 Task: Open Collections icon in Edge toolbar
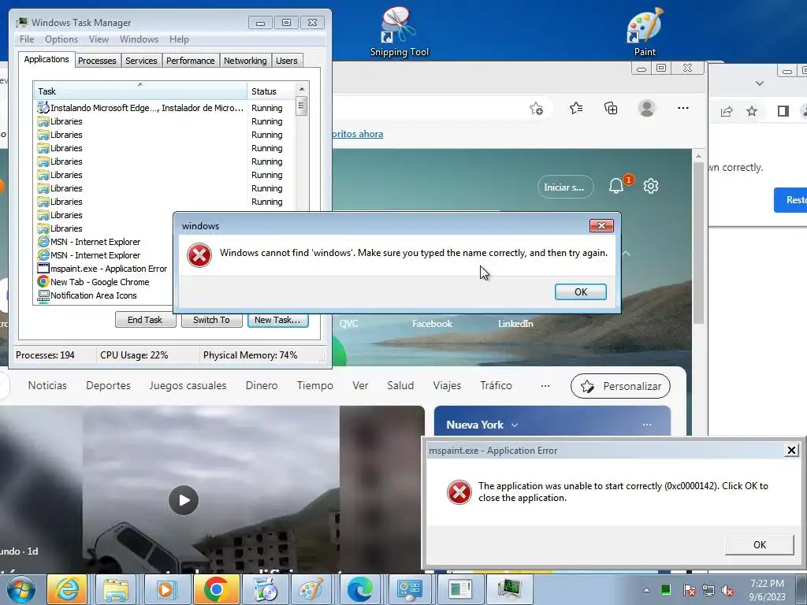(x=611, y=108)
